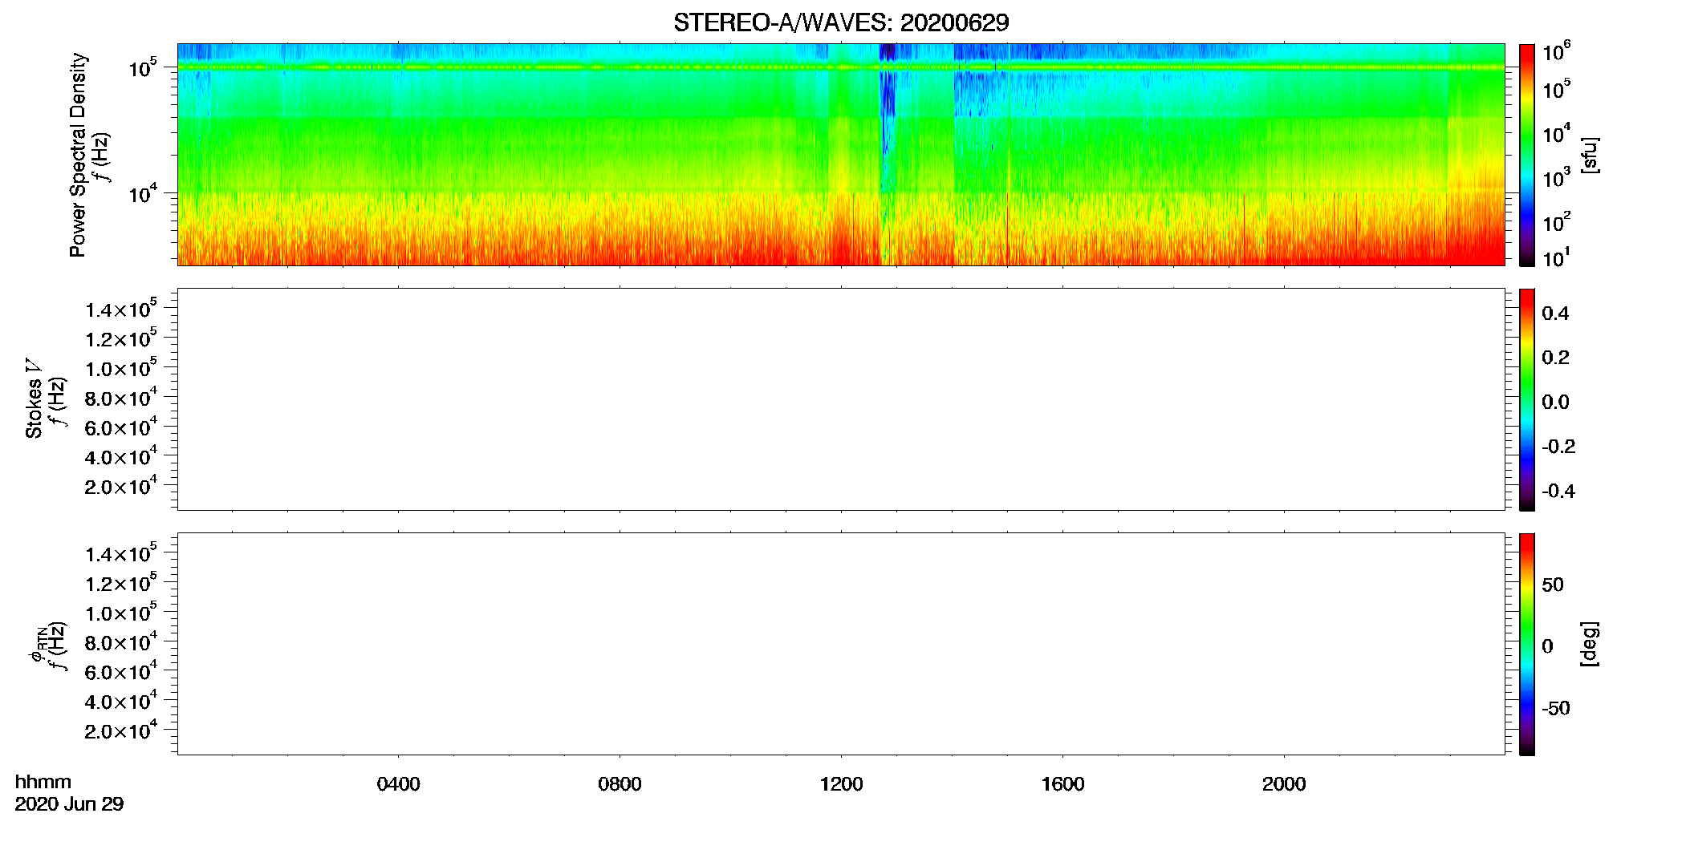The image size is (1682, 866).
Task: Select the 0400 time axis label
Action: [x=398, y=784]
